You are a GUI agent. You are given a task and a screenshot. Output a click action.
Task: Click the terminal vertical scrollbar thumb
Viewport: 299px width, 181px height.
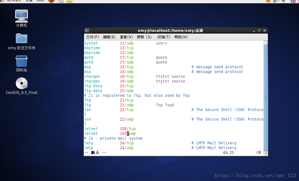(x=266, y=98)
